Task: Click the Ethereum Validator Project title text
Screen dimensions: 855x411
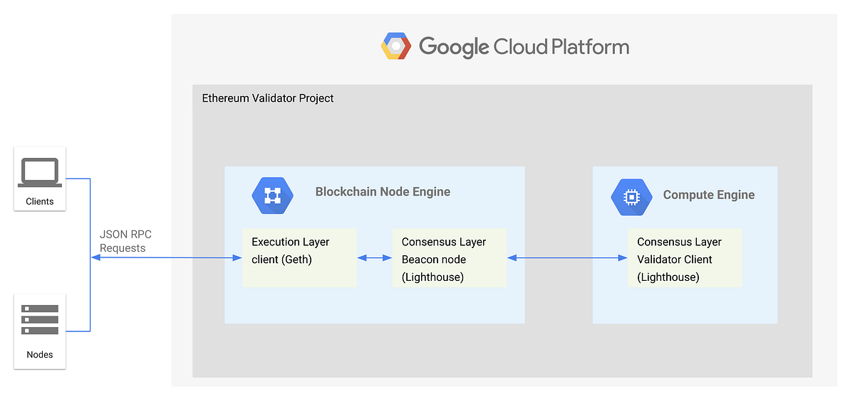Action: tap(267, 98)
